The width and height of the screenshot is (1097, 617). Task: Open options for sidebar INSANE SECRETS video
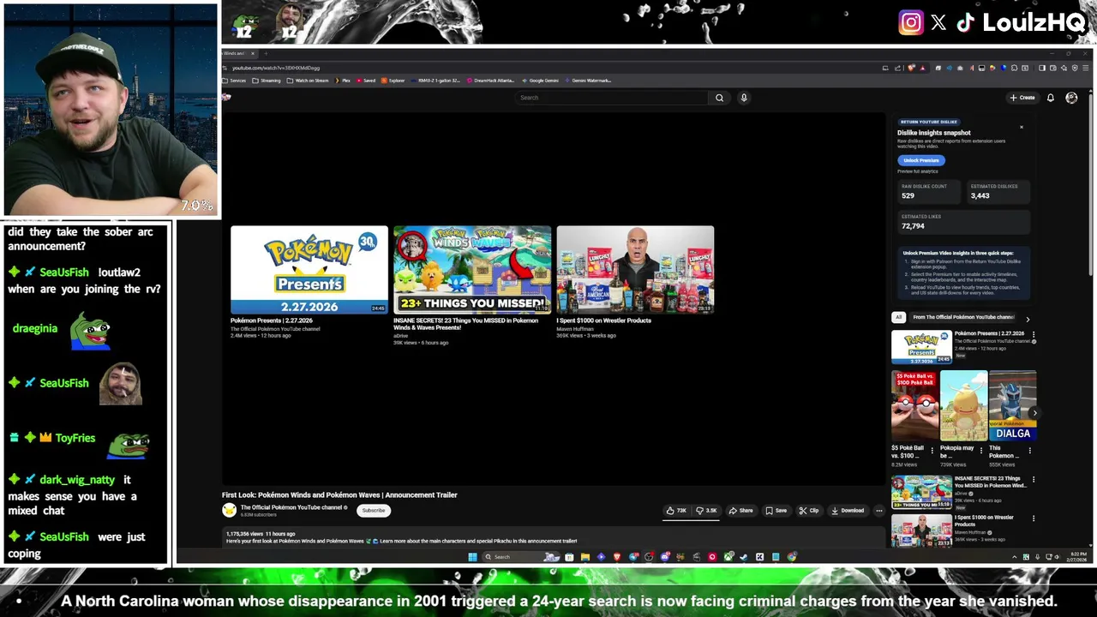tap(1033, 480)
